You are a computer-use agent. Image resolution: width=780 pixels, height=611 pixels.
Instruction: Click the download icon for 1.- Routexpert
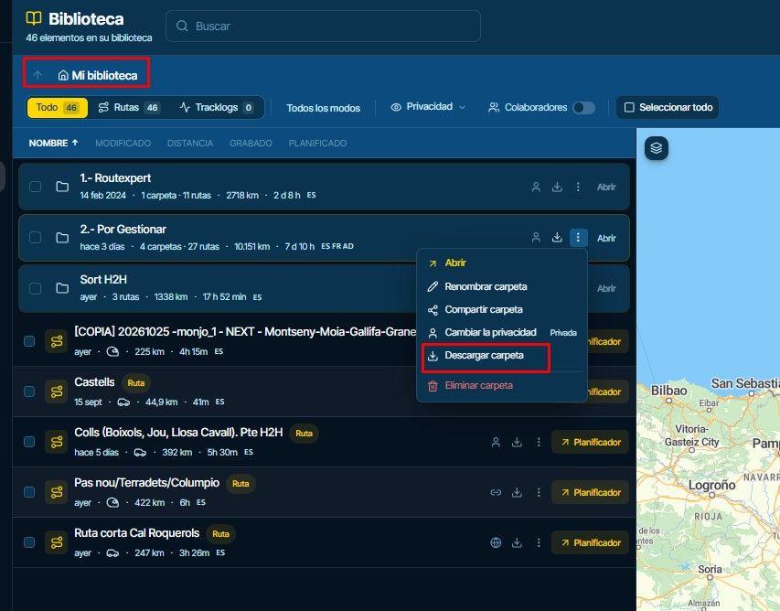click(x=557, y=188)
